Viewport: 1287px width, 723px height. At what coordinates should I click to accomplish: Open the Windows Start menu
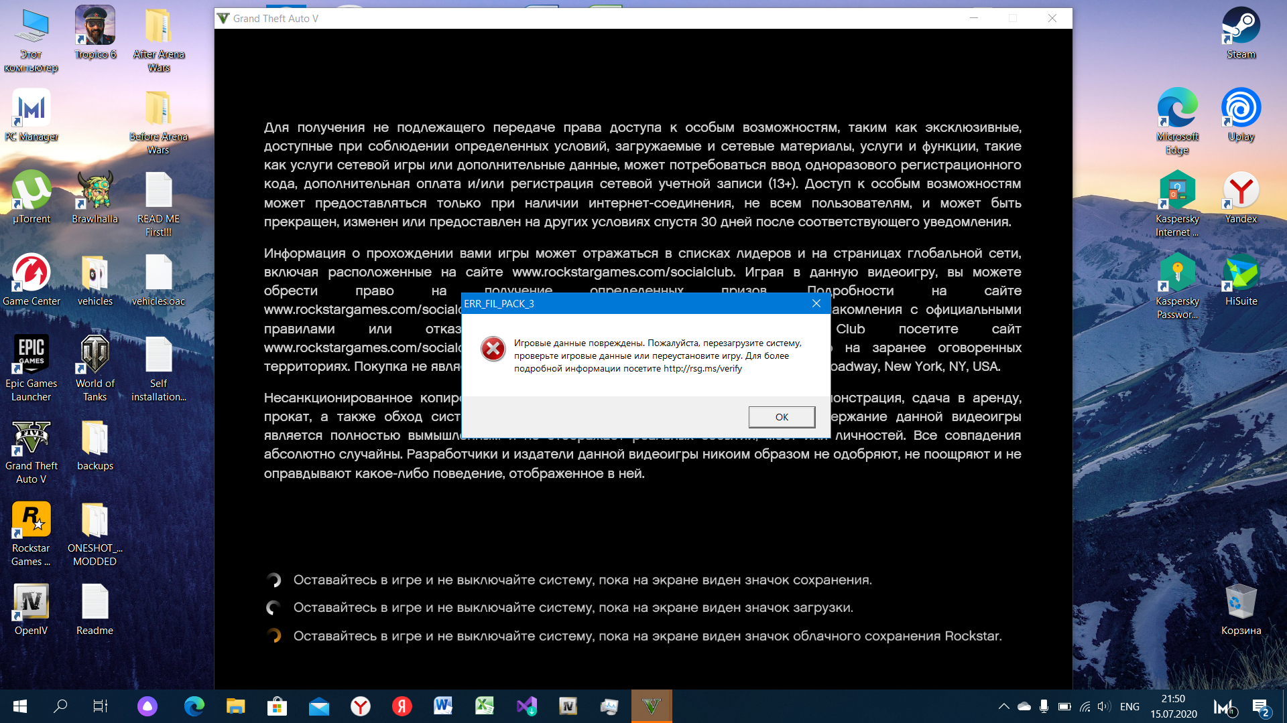(x=20, y=706)
